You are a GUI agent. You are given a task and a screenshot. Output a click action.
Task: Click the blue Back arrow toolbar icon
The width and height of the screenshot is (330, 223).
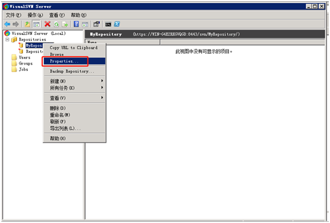click(x=7, y=24)
